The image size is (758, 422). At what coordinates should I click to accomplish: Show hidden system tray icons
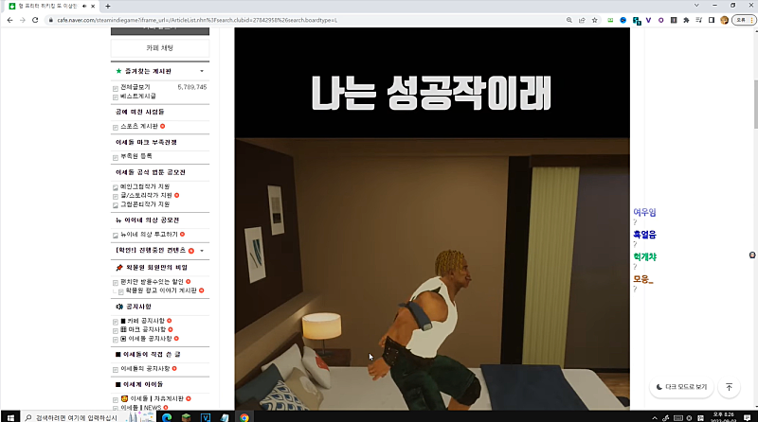pyautogui.click(x=655, y=417)
